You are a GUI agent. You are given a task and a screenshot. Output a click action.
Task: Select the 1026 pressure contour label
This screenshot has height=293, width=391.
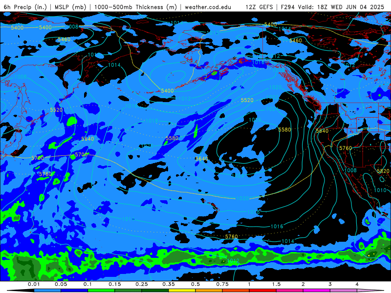255,120
